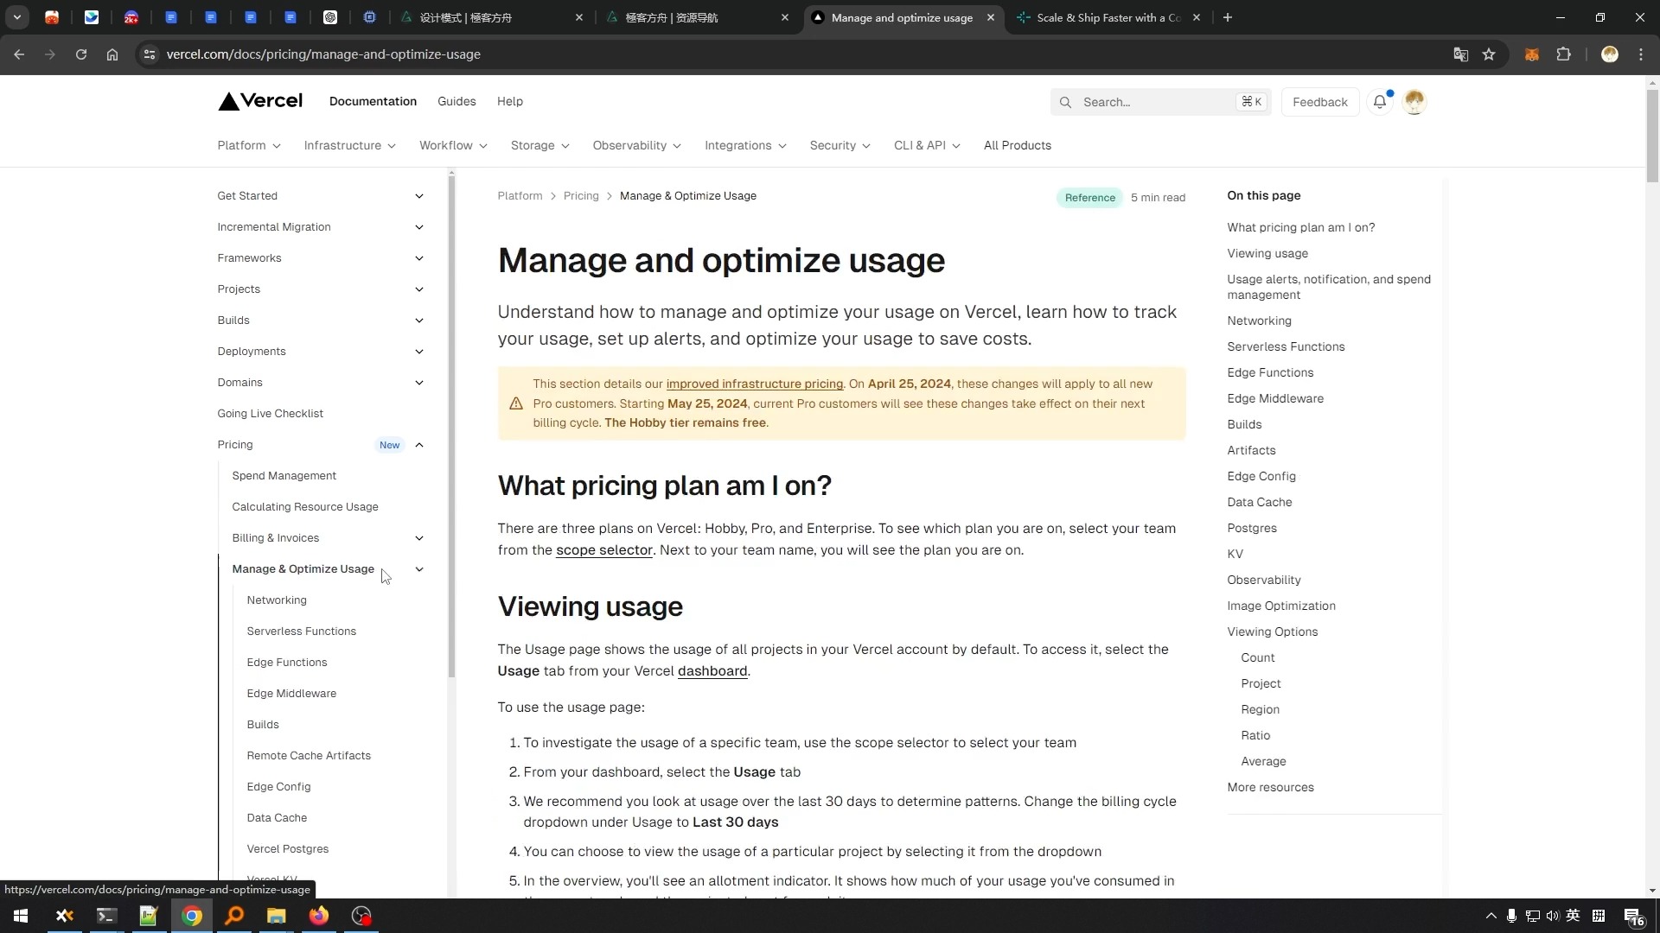Image resolution: width=1660 pixels, height=933 pixels.
Task: View site information icon in address bar
Action: (150, 54)
